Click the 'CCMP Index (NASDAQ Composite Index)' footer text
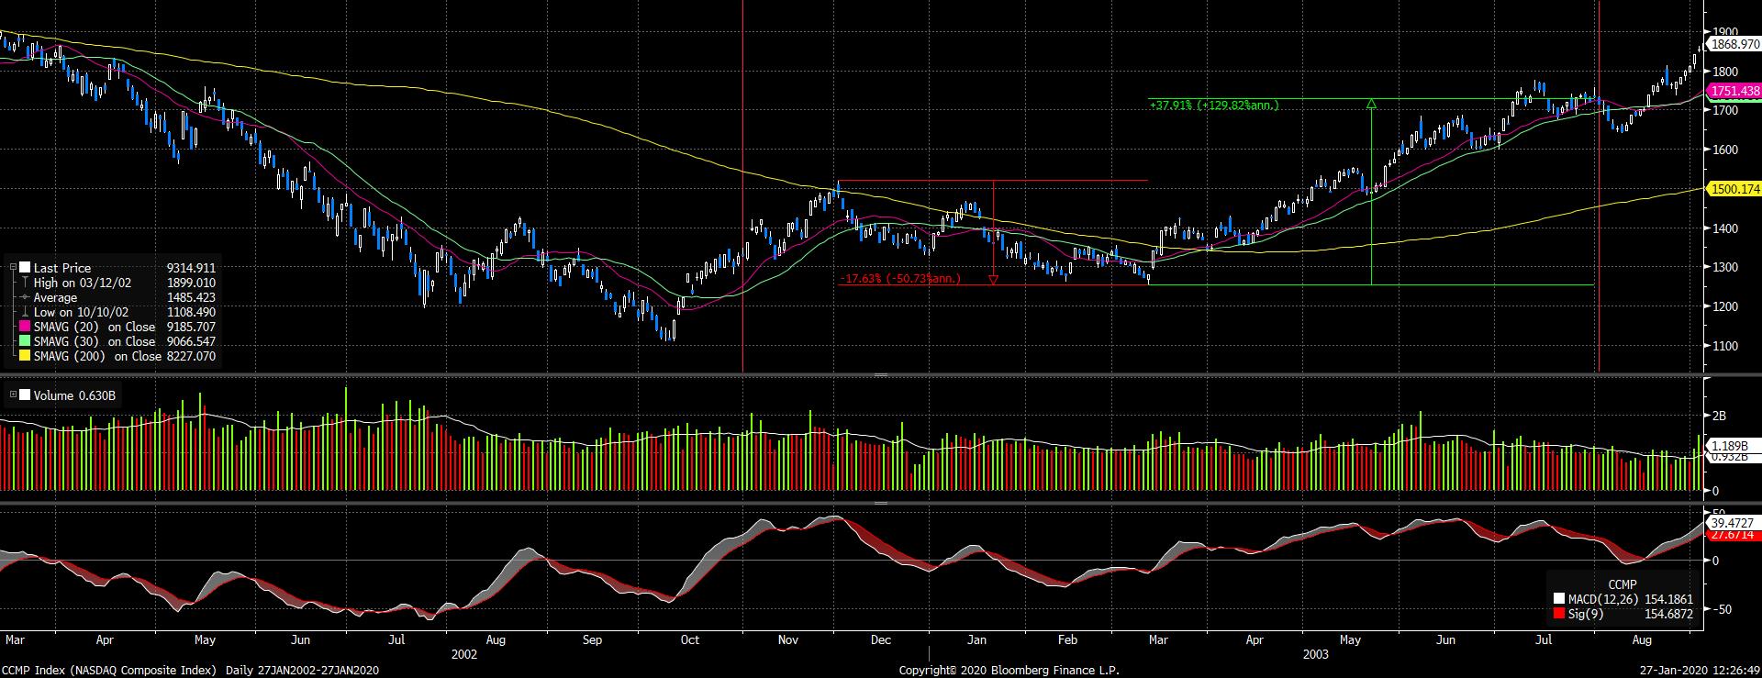 110,671
